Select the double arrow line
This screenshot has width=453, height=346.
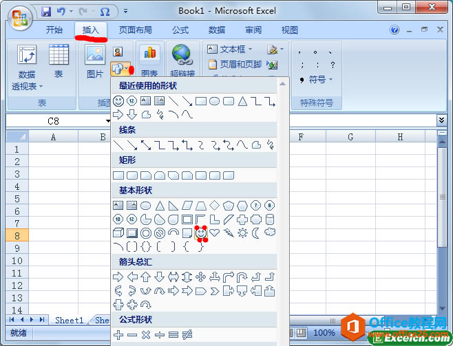146,145
